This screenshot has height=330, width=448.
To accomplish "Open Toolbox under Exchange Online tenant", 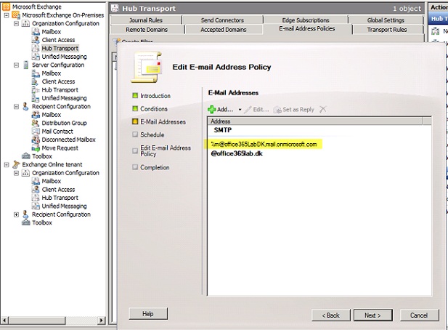I will 42,222.
